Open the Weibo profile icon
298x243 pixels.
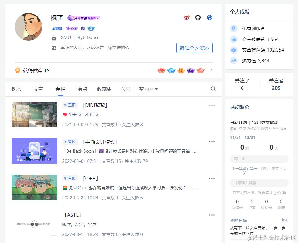click(x=187, y=17)
